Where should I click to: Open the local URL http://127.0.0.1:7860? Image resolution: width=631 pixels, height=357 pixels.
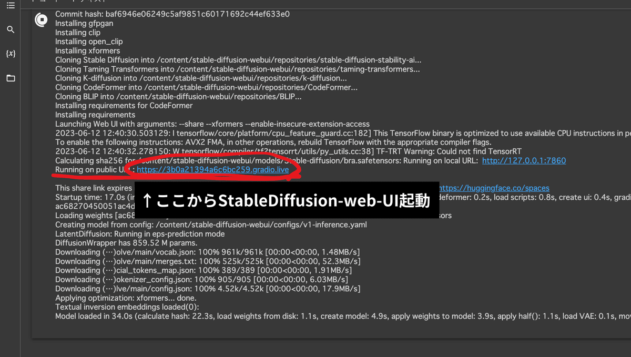pos(524,160)
